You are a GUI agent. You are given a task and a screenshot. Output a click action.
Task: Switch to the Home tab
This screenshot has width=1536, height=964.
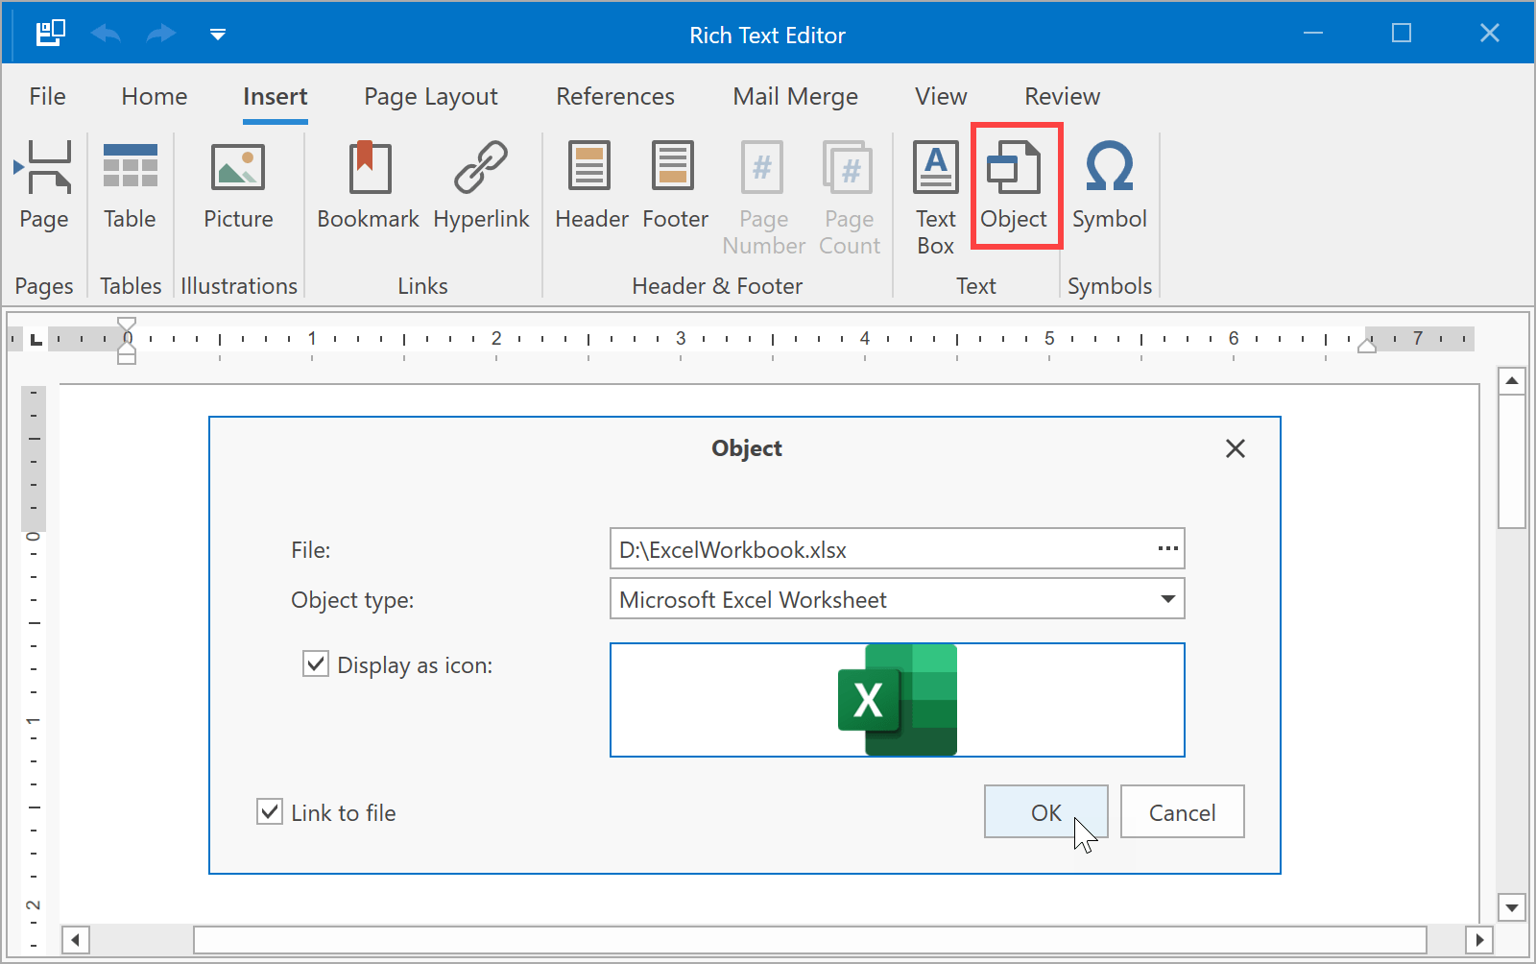[x=155, y=96]
